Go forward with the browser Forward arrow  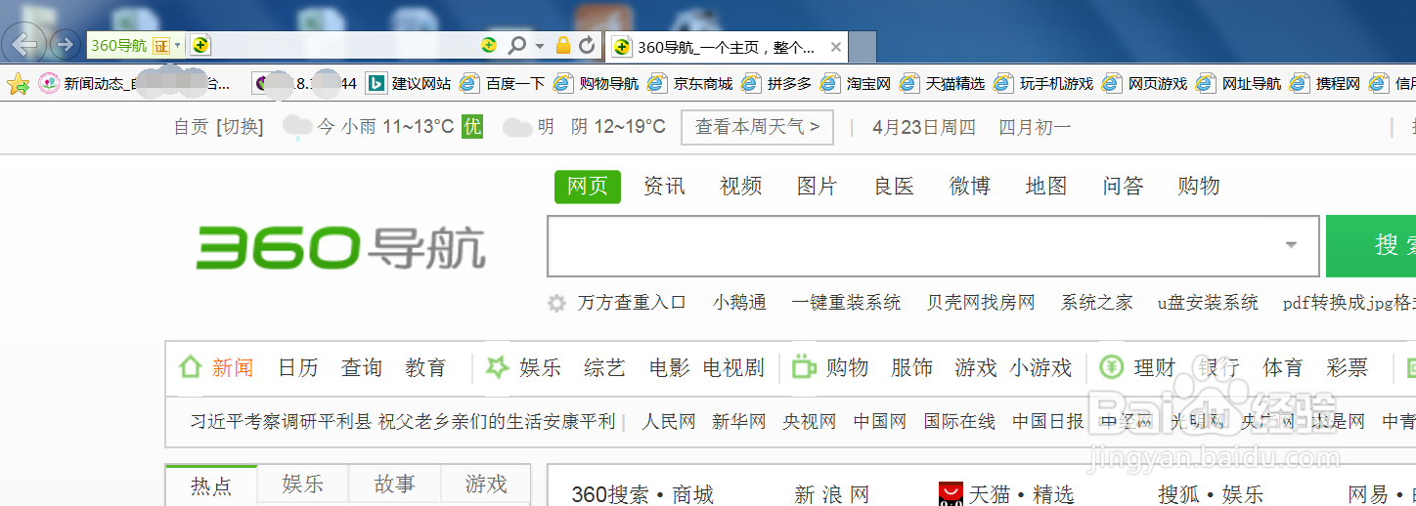[65, 44]
